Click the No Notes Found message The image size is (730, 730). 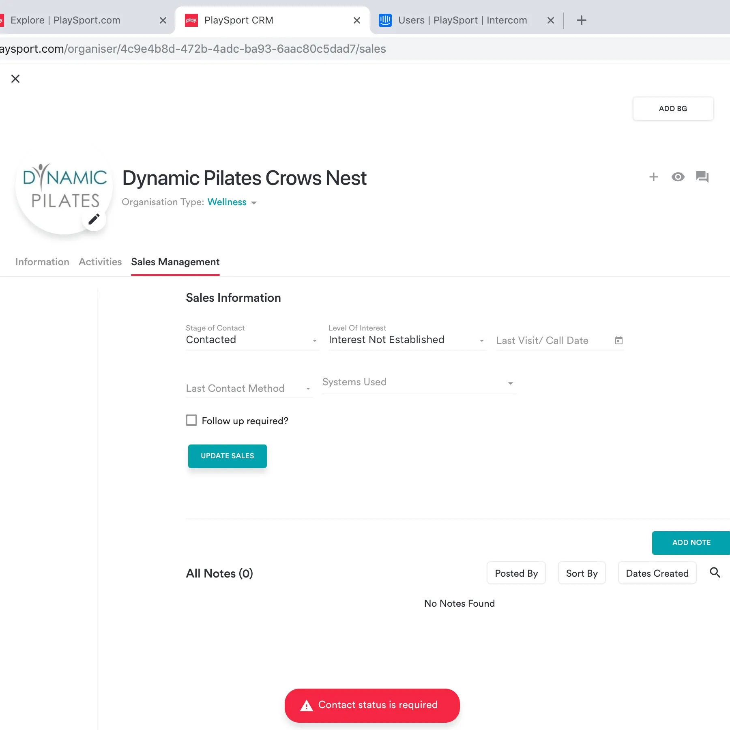459,603
